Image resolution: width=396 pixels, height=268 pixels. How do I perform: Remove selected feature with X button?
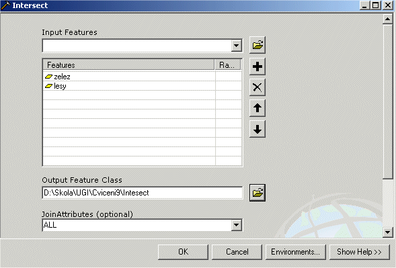258,87
